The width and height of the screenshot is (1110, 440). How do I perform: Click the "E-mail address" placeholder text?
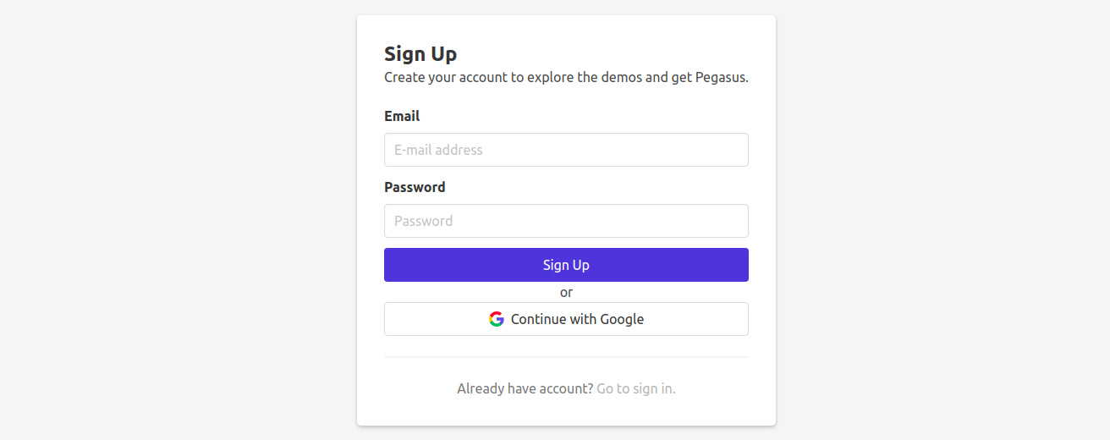[x=438, y=150]
